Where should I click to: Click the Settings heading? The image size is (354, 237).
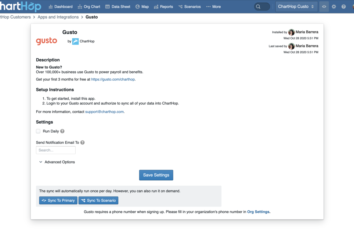coord(45,122)
